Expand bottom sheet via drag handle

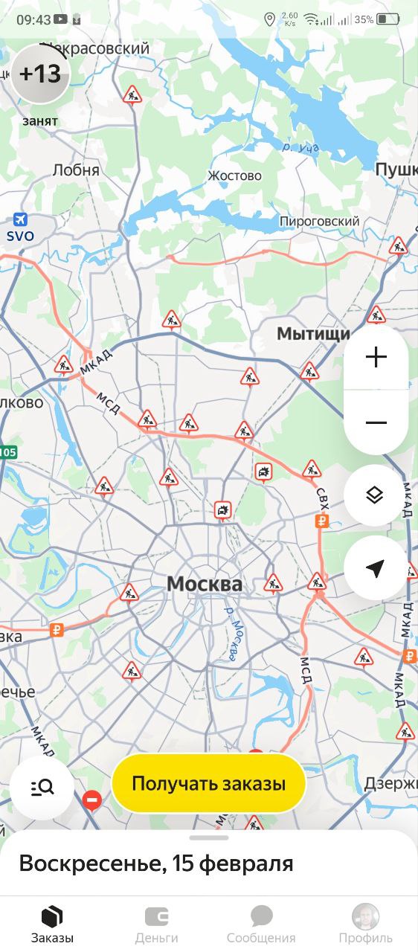(209, 838)
